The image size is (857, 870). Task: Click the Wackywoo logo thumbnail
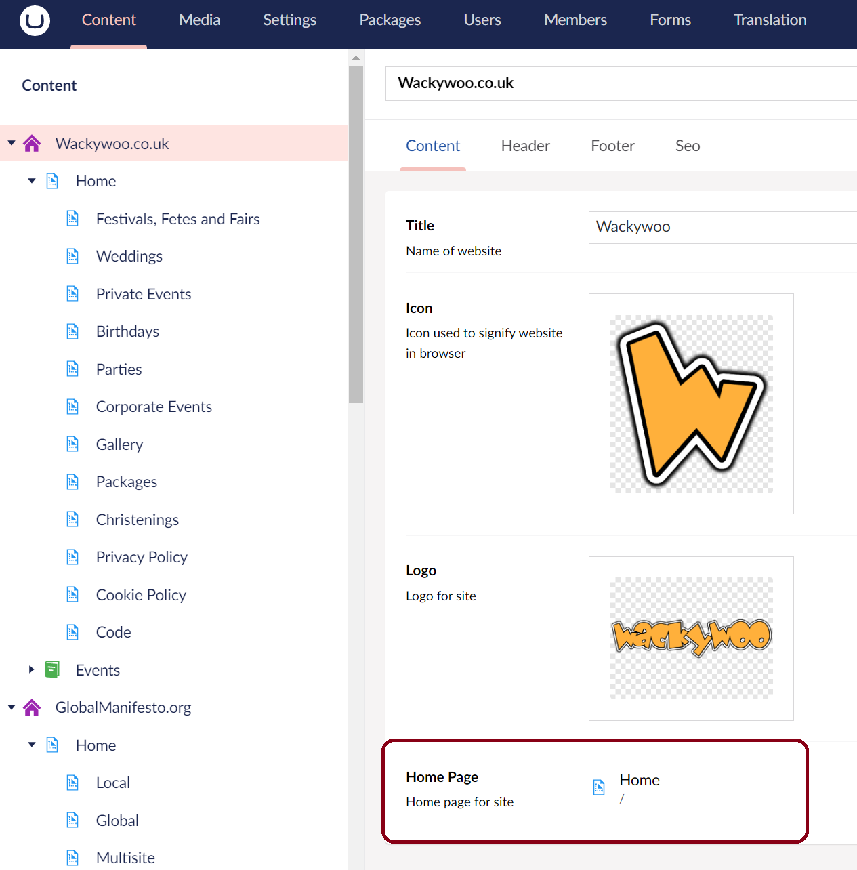[x=691, y=638]
